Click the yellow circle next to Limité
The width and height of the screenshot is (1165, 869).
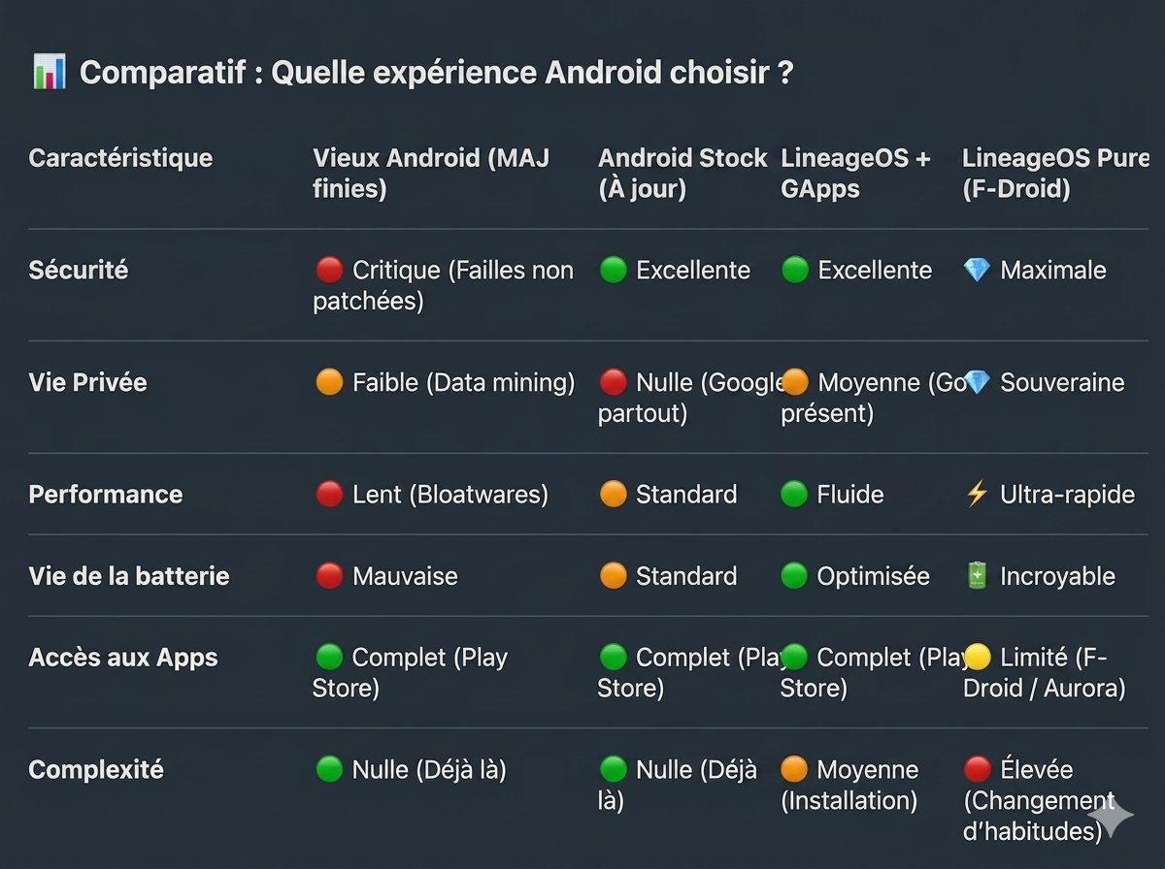coord(977,658)
